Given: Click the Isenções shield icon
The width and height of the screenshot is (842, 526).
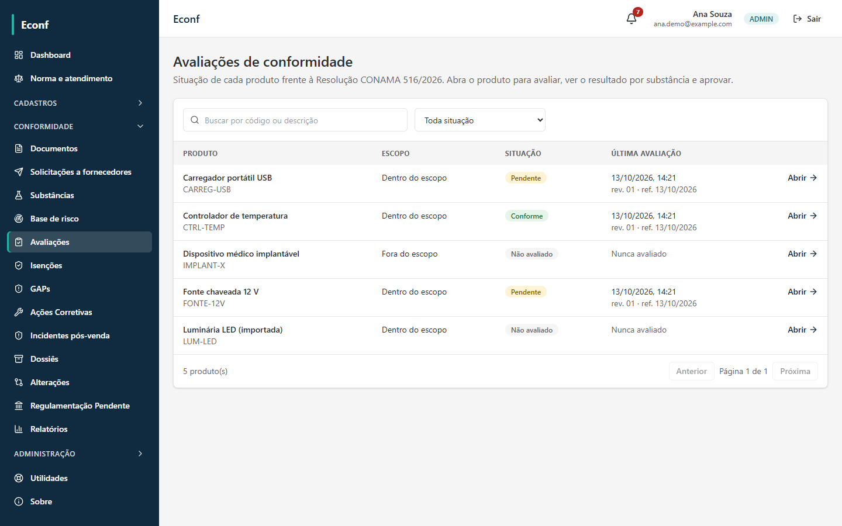Looking at the screenshot, I should [19, 265].
